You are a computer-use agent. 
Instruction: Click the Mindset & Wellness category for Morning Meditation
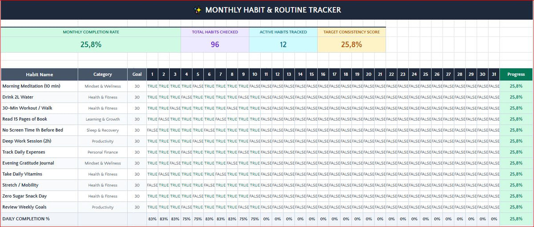click(x=103, y=86)
